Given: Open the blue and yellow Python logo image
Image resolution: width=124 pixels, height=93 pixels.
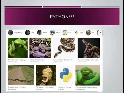Looking at the screenshot, I should pyautogui.click(x=66, y=75).
